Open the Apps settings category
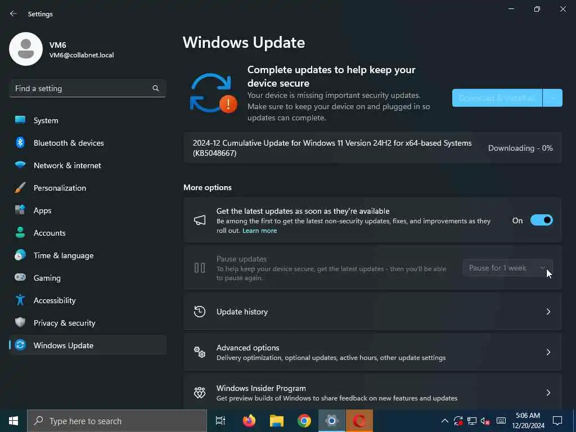The image size is (576, 432). (x=88, y=210)
